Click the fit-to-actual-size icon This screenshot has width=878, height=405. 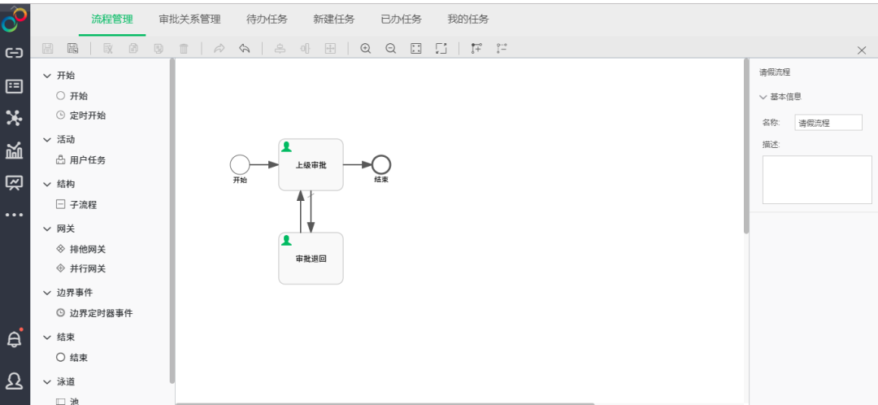(415, 49)
